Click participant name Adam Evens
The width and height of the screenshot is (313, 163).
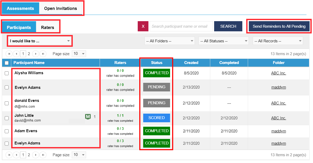click(26, 131)
